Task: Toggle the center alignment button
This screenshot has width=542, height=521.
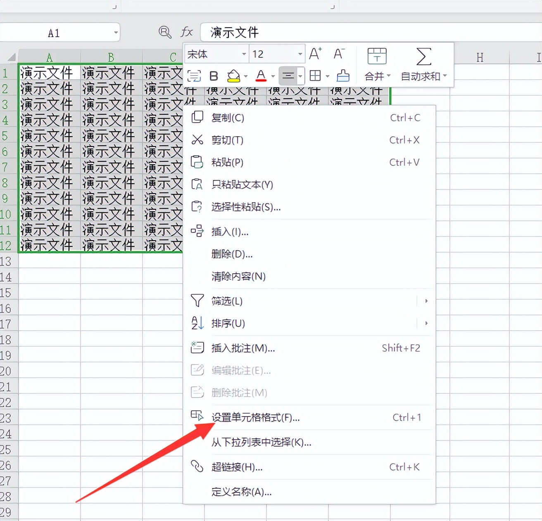Action: pyautogui.click(x=289, y=76)
